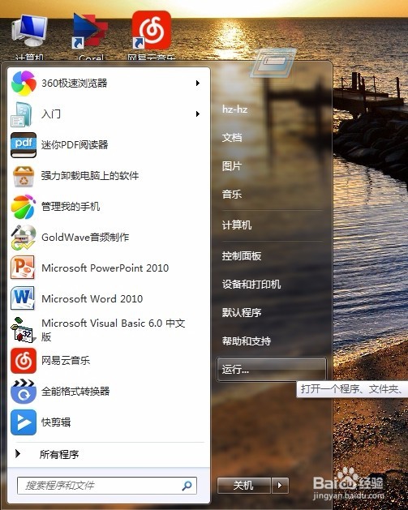Expand the 入门 submenu arrow
The image size is (408, 510).
[x=197, y=114]
